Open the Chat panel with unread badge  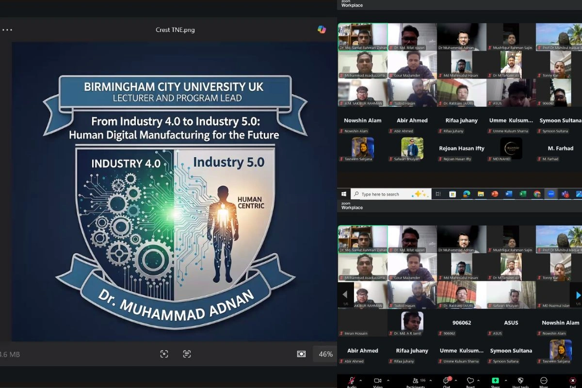tap(447, 381)
